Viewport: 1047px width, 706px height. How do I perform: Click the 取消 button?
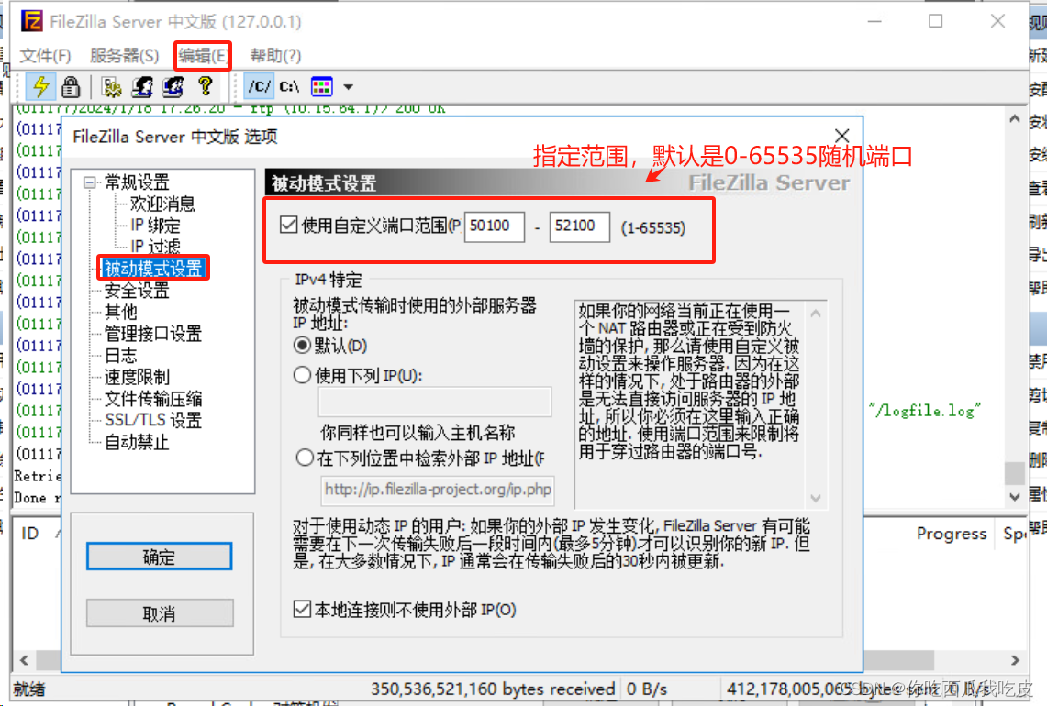[160, 612]
